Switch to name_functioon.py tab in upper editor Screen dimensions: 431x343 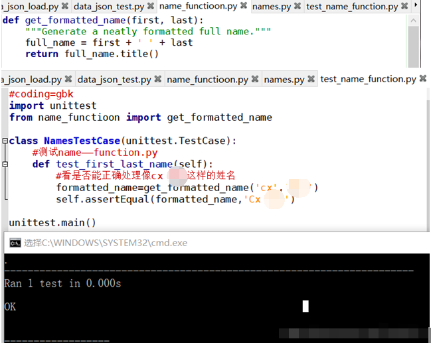pos(198,6)
